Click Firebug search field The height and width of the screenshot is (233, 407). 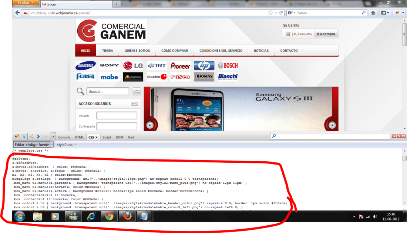[330, 136]
